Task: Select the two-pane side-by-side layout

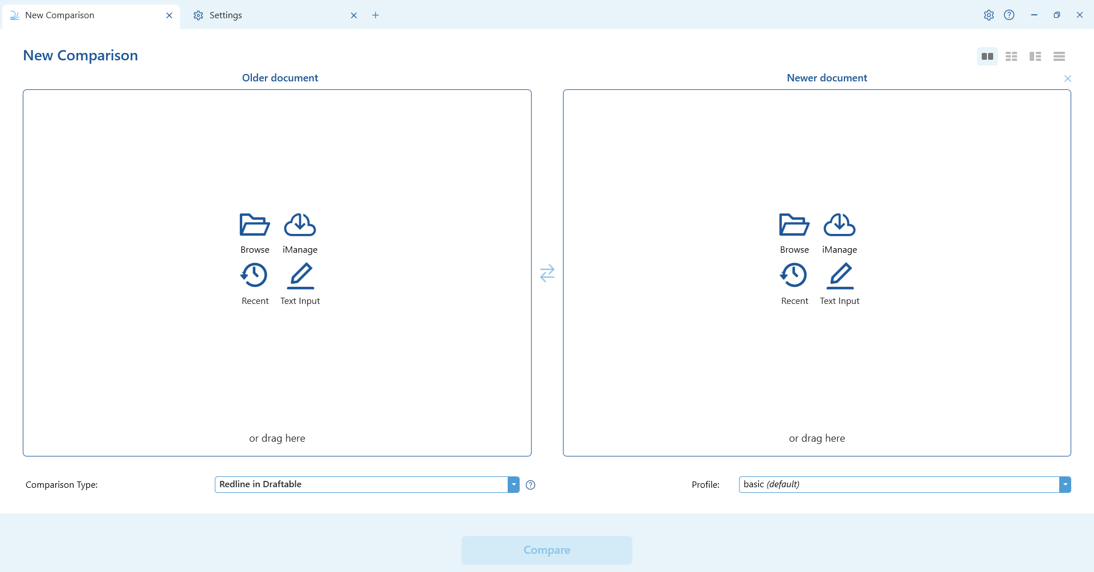Action: click(987, 56)
